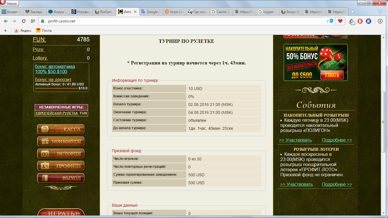Viewport: 388px width, 218px height.
Task: Open a new browser tab with plus
Action: 352,12
